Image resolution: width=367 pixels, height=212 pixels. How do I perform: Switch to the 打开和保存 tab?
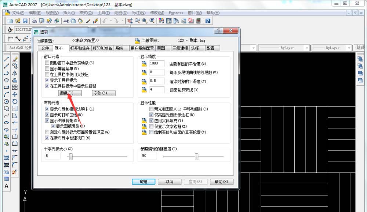click(x=80, y=48)
